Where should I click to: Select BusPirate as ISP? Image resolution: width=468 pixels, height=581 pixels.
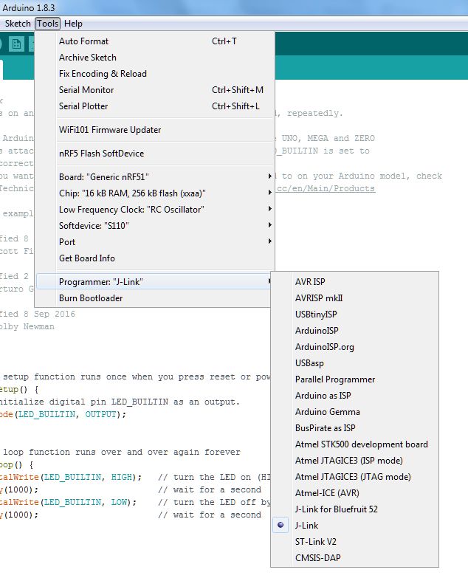[355, 428]
